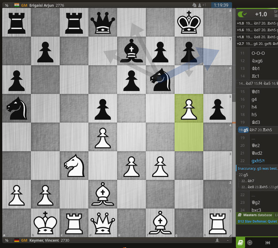Go to move 15 ♕d1
This screenshot has width=278, height=248.
[x=256, y=92]
